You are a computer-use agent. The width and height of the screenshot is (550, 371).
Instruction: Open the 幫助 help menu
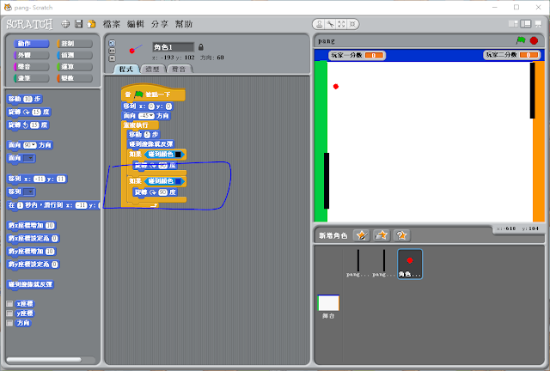pyautogui.click(x=184, y=24)
